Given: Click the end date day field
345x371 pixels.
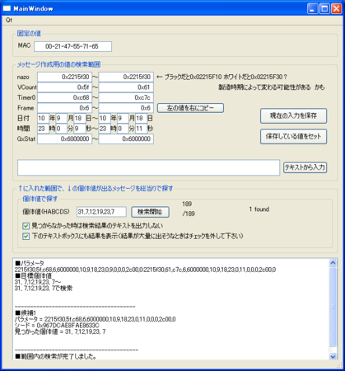Looking at the screenshot, I should pyautogui.click(x=141, y=118).
